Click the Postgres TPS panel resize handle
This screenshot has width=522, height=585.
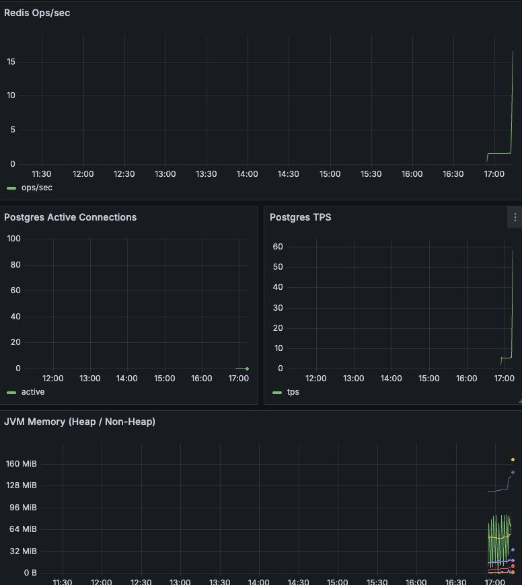pyautogui.click(x=520, y=401)
